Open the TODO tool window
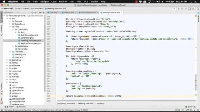 [9, 107]
